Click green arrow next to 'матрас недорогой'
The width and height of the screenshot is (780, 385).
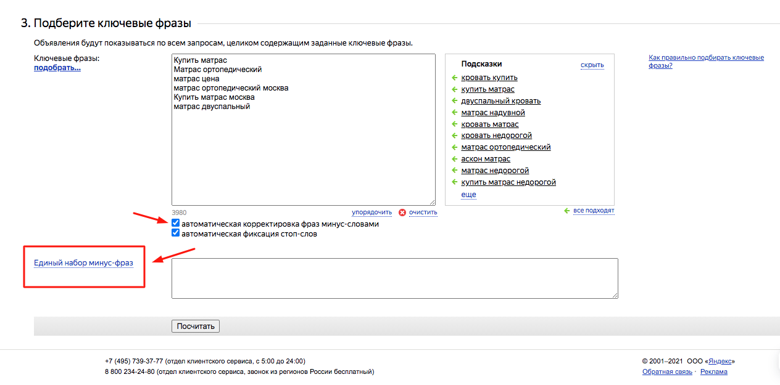coord(454,171)
